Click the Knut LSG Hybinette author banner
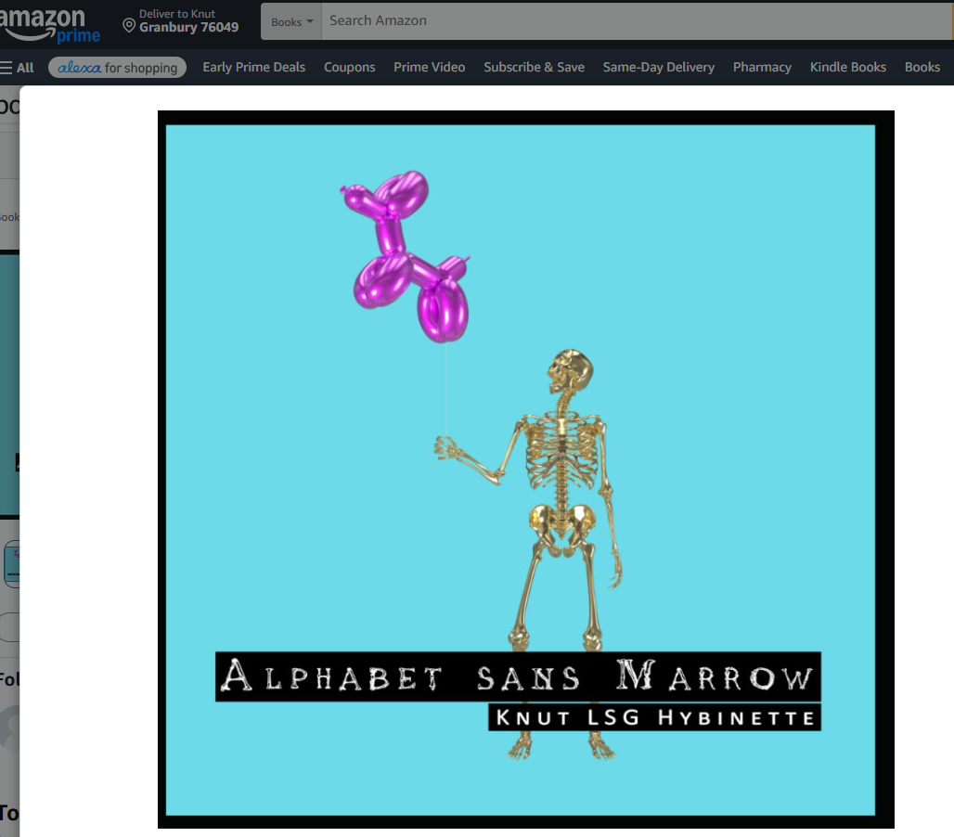This screenshot has width=954, height=837. click(654, 718)
